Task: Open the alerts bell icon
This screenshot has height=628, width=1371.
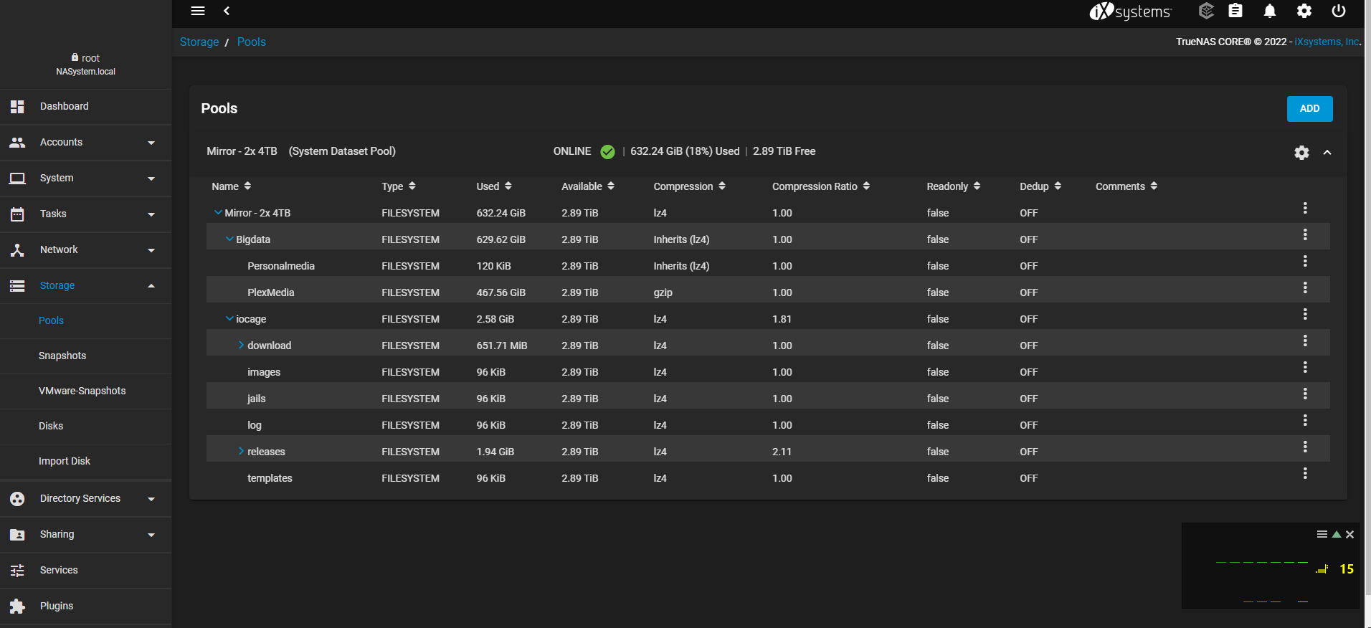Action: tap(1270, 11)
